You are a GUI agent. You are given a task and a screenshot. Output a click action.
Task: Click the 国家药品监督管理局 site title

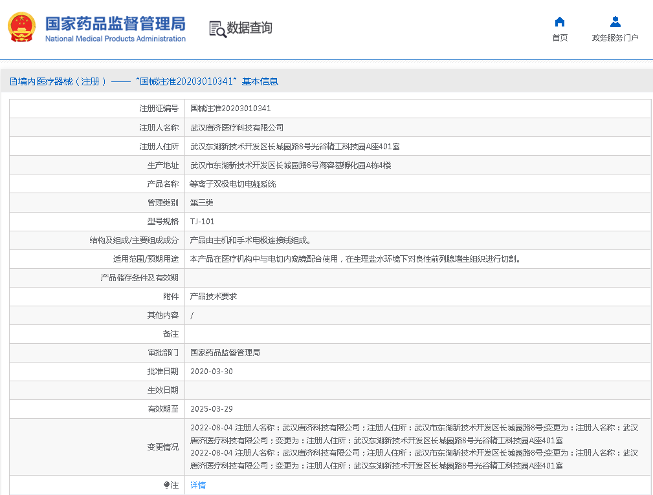pos(115,23)
